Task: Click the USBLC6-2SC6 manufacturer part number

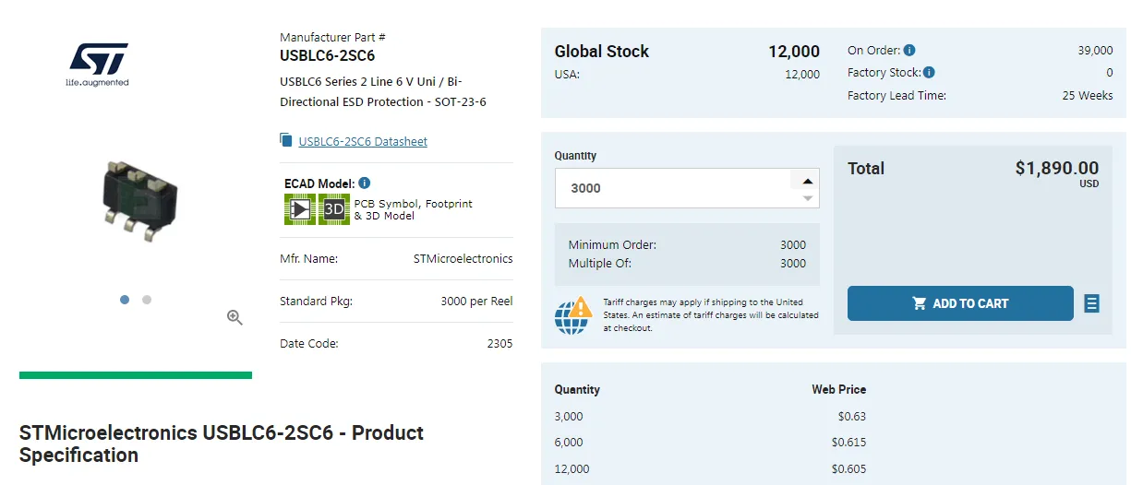Action: 327,55
